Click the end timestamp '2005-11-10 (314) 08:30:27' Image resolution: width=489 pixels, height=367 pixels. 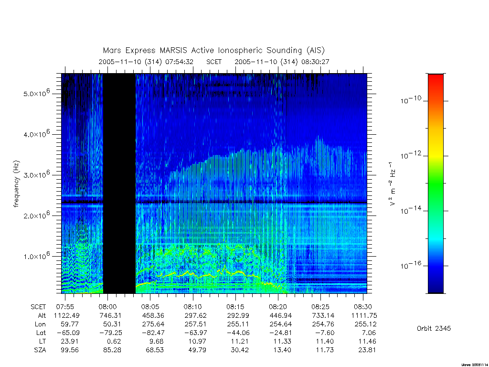click(x=282, y=62)
